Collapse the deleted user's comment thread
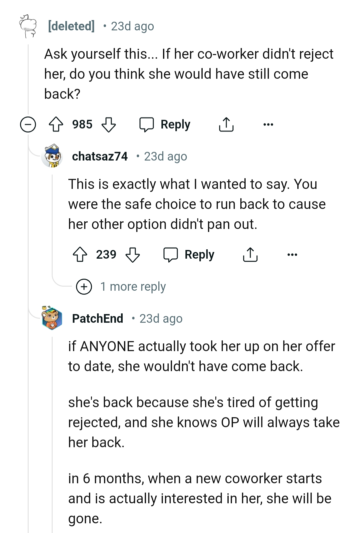This screenshot has height=533, width=360. coord(28,124)
